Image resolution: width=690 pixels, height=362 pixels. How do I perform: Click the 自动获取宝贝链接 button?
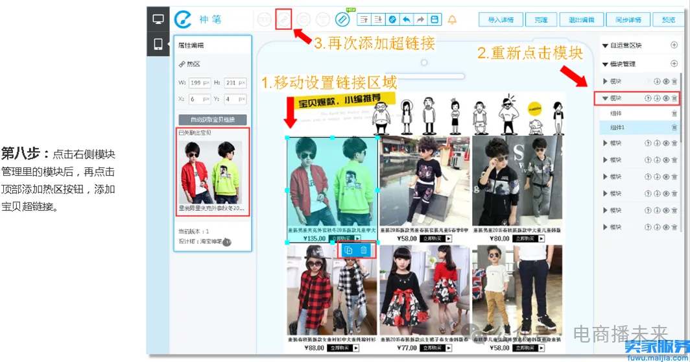click(x=213, y=119)
